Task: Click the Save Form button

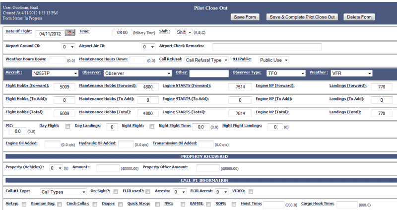Action: pos(245,17)
